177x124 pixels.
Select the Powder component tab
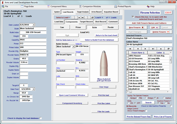(x=111, y=27)
